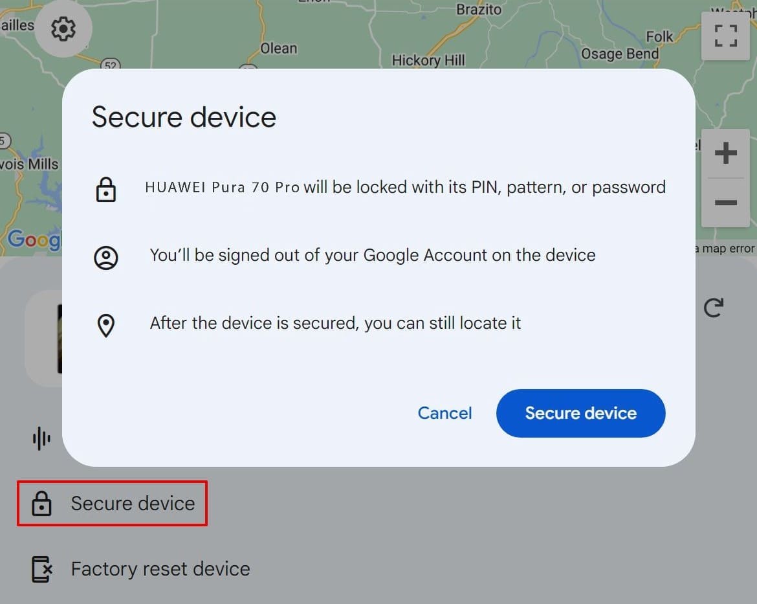Cancel the Secure device dialog

(444, 413)
